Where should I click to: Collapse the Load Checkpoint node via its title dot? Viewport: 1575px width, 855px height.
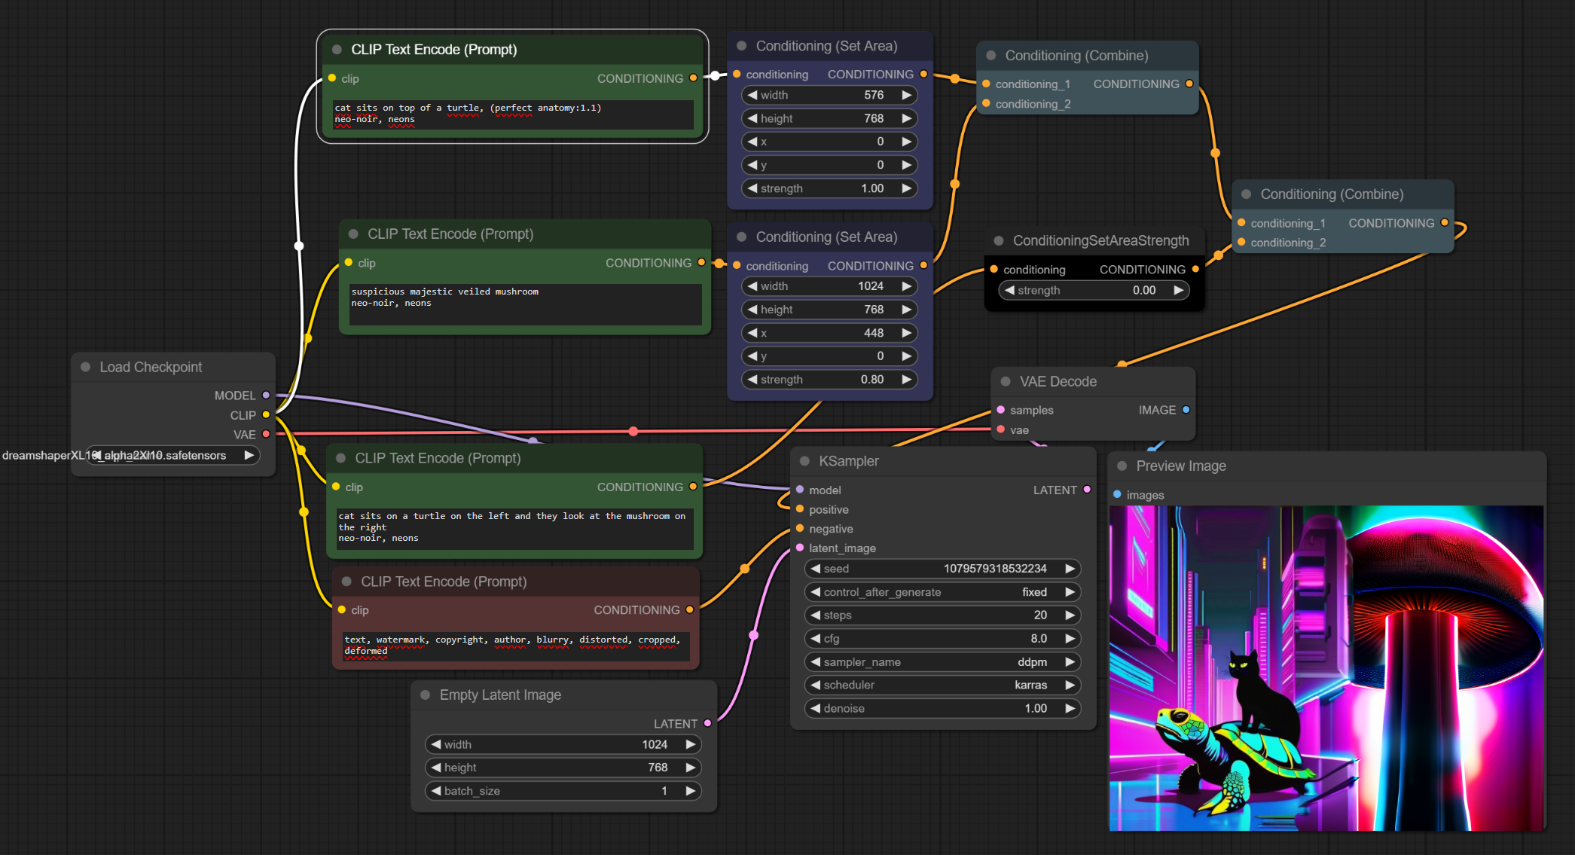(x=85, y=367)
